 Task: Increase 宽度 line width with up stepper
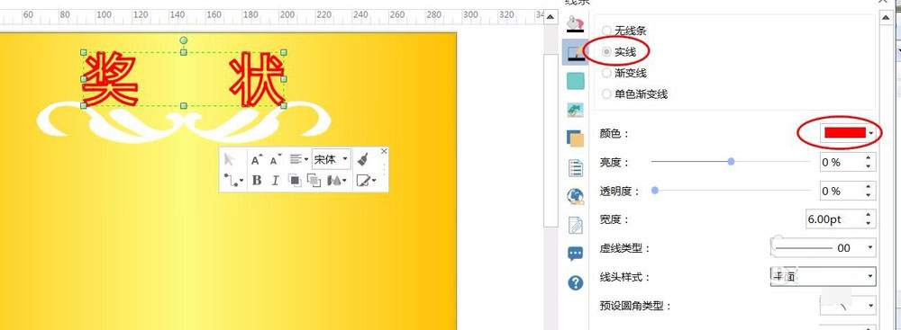tap(869, 215)
